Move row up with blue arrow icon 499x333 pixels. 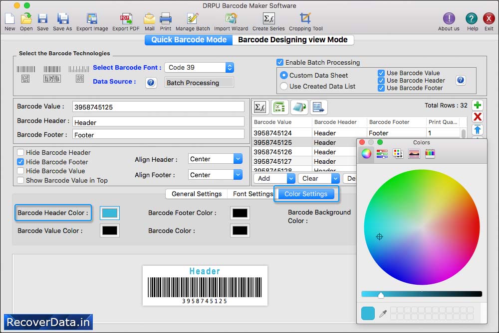coord(478,129)
